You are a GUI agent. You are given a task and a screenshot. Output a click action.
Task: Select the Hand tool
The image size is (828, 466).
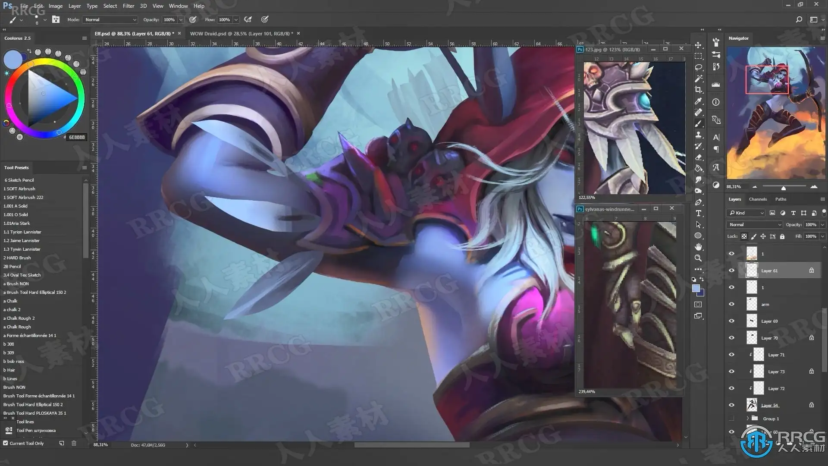[x=698, y=247]
